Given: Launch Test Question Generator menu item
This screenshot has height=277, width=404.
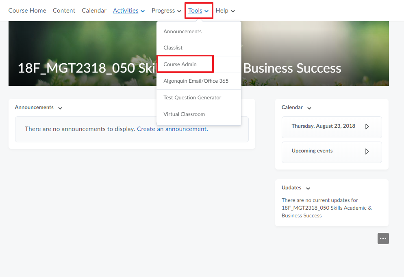Looking at the screenshot, I should click(192, 97).
